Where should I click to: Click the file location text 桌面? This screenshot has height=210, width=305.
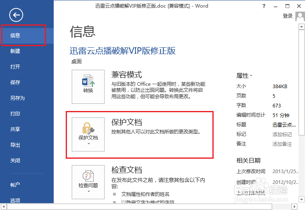pos(77,62)
